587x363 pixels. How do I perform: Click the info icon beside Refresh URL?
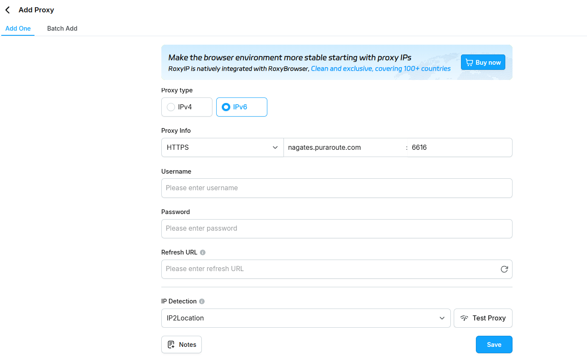tap(203, 252)
